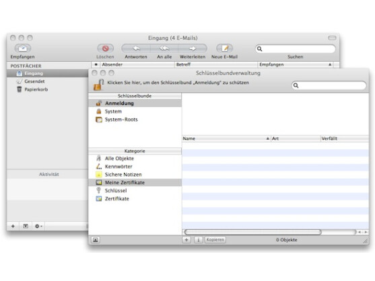The width and height of the screenshot is (375, 281).
Task: Sort Mail by Absender column
Action: tap(137, 65)
